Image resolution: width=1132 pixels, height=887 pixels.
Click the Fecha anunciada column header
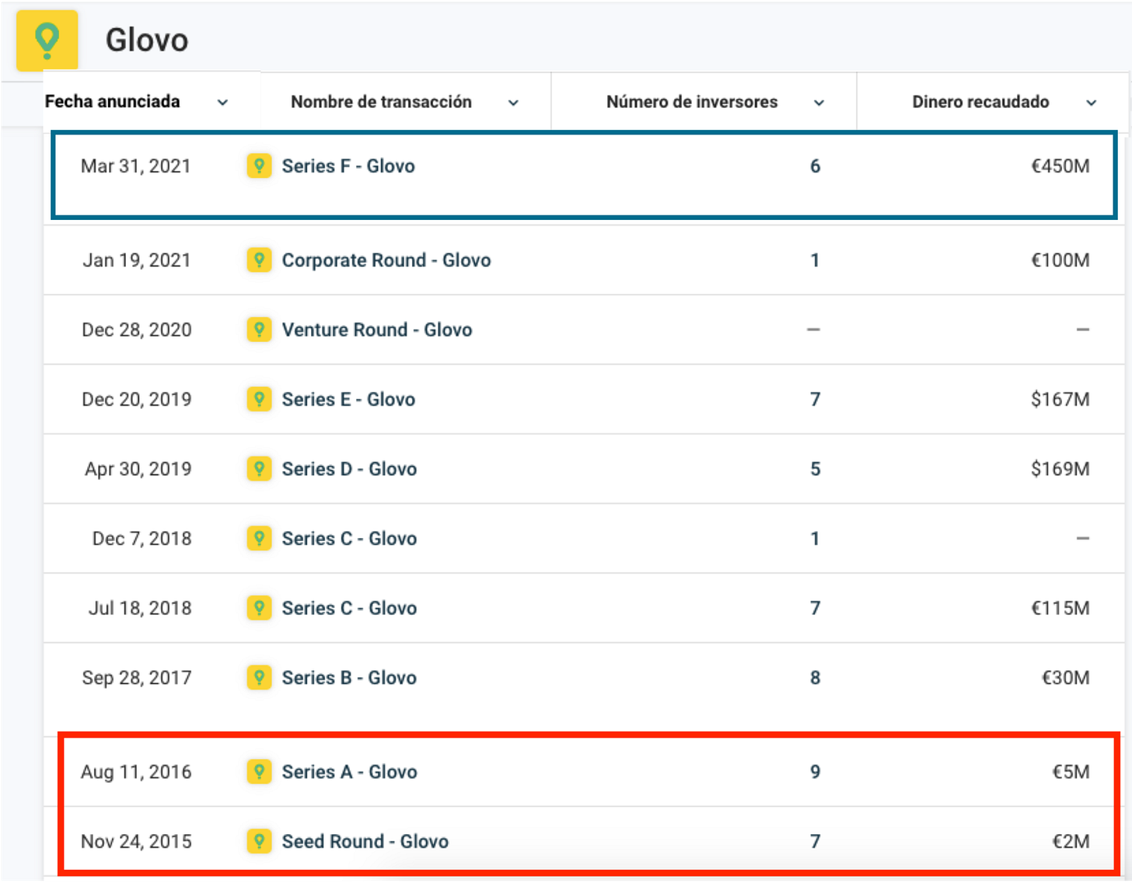click(112, 101)
